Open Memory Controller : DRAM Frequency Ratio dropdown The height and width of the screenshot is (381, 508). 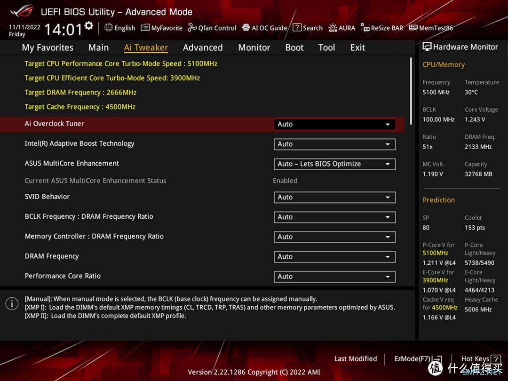[x=335, y=237]
